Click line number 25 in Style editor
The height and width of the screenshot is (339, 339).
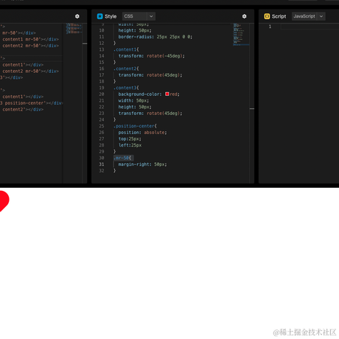tap(102, 126)
